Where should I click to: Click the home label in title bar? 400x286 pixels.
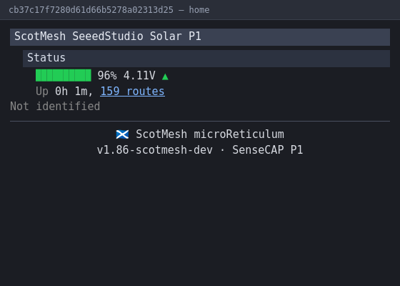click(199, 10)
